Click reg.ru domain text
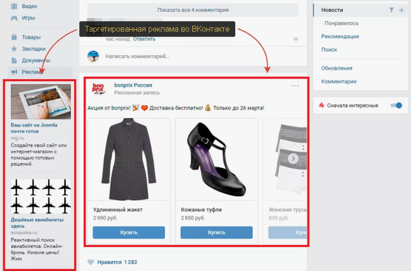 17,138
